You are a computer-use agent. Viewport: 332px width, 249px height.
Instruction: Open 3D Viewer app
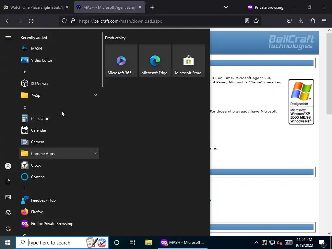pyautogui.click(x=59, y=83)
